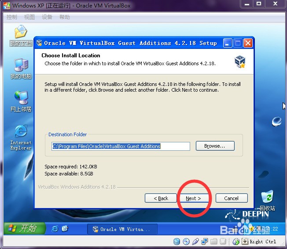Open the 视图 menu
The image size is (287, 249).
click(29, 17)
